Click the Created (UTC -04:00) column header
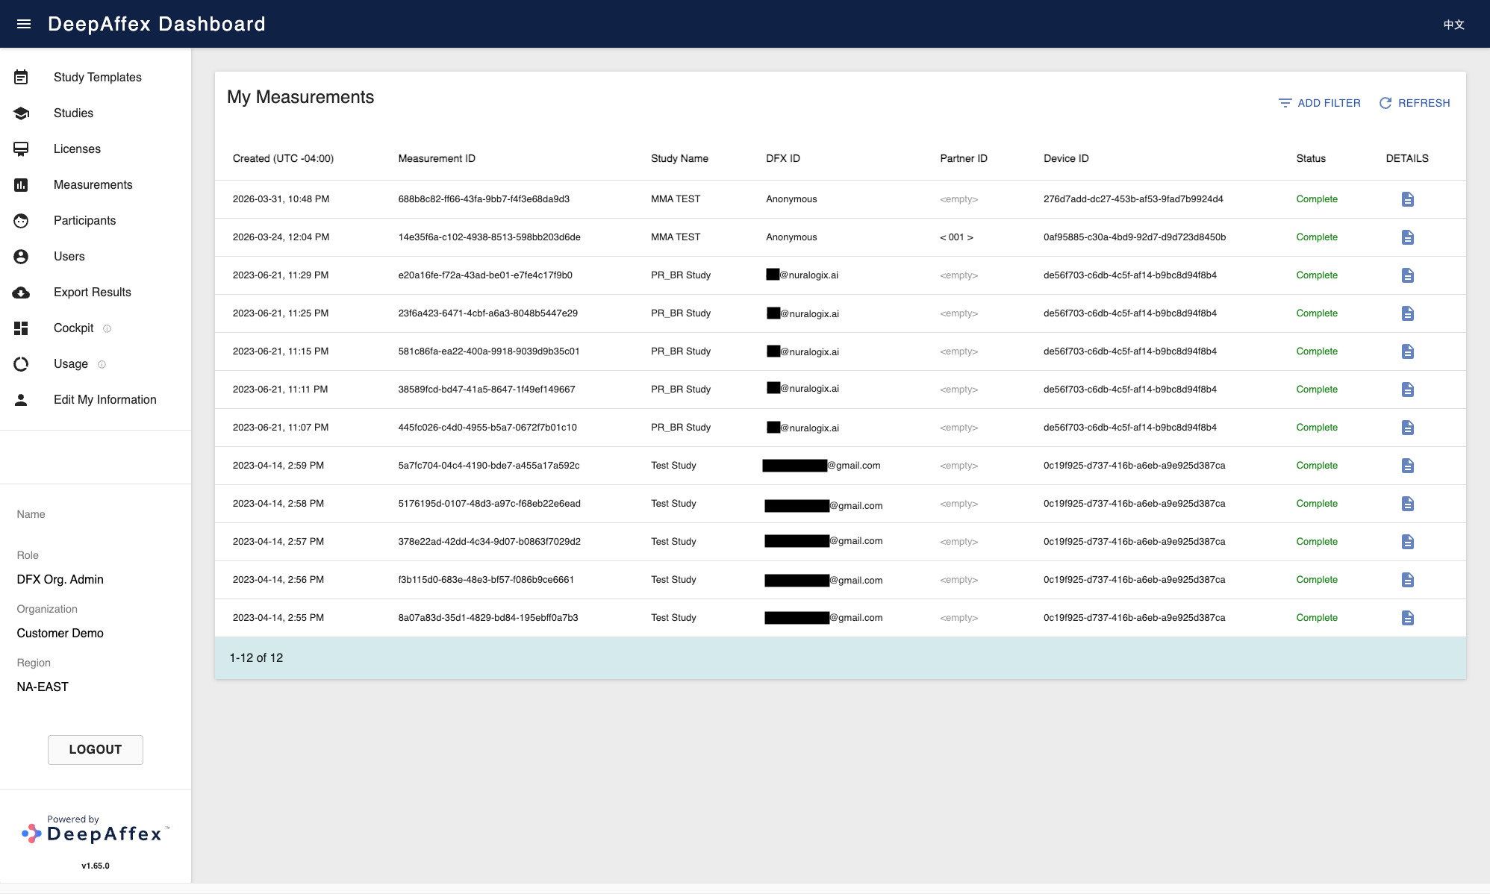1490x894 pixels. coord(283,158)
